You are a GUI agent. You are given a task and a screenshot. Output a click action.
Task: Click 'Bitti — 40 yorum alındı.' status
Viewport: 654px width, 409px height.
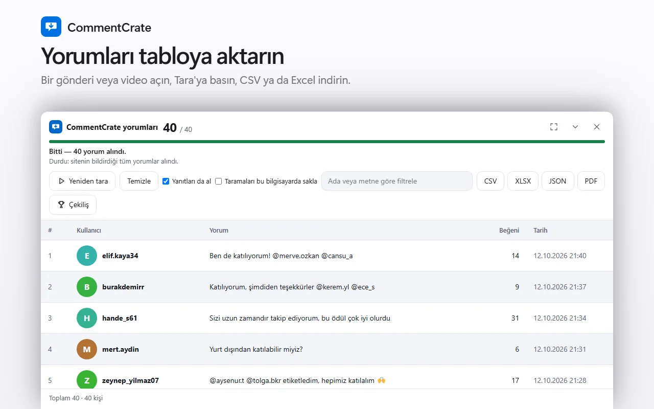[87, 152]
